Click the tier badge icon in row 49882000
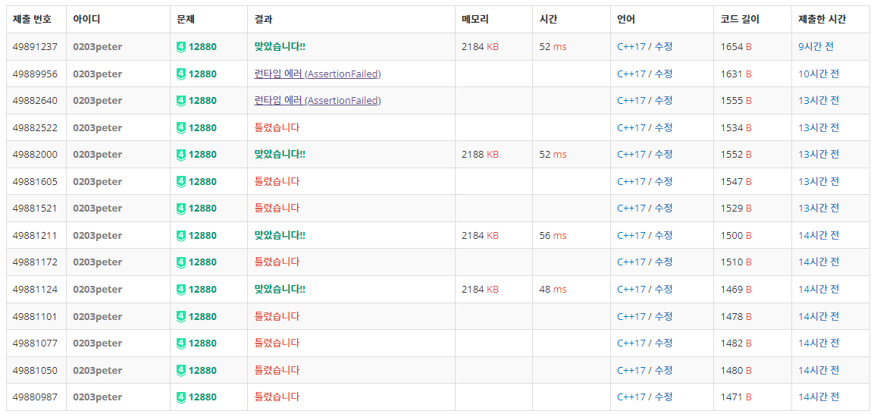This screenshot has width=874, height=414. point(180,155)
